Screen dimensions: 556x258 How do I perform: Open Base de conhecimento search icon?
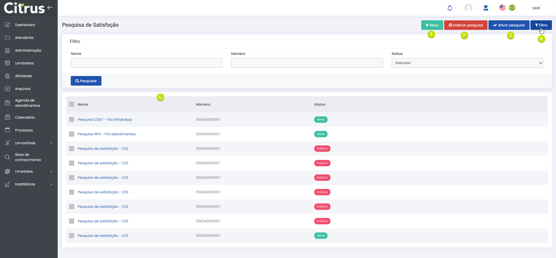click(x=8, y=157)
